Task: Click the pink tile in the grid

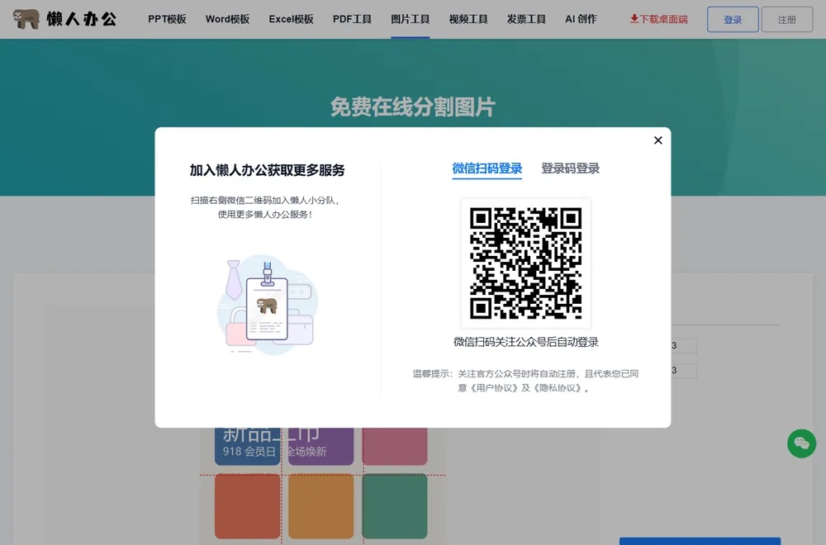Action: [395, 446]
